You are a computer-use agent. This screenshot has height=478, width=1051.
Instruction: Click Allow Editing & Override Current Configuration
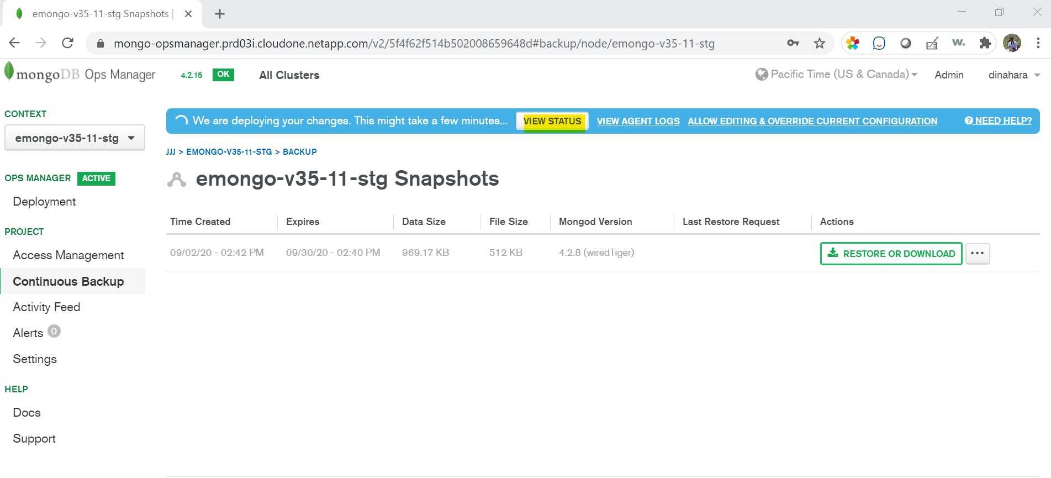[812, 121]
